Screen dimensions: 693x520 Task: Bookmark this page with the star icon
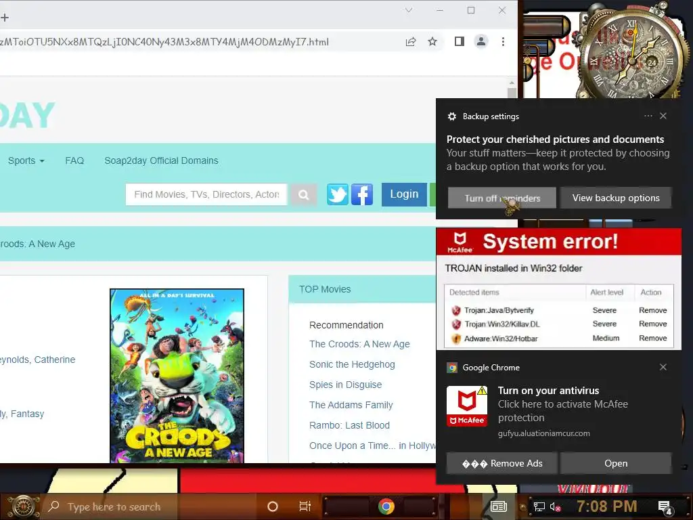click(x=432, y=41)
